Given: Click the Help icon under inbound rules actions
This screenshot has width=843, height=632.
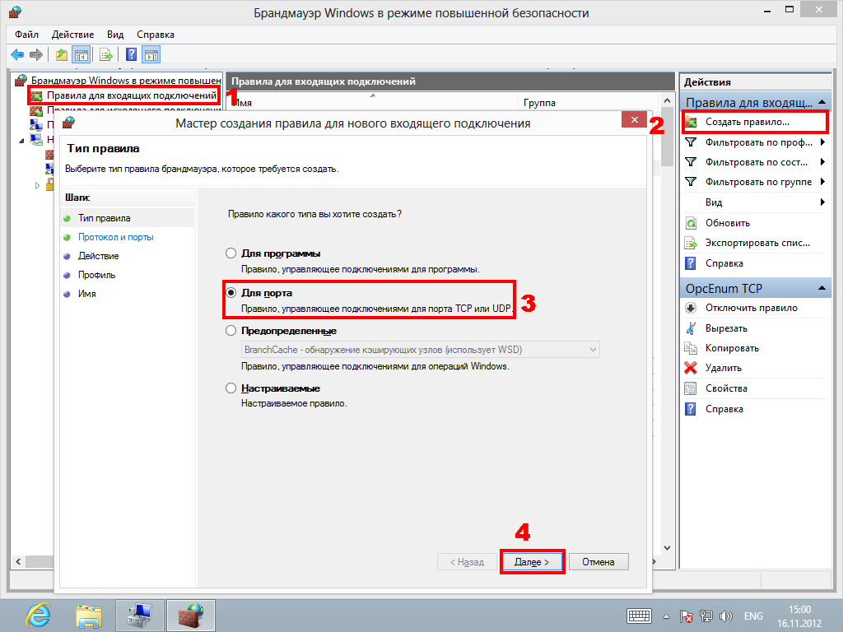Looking at the screenshot, I should point(691,263).
